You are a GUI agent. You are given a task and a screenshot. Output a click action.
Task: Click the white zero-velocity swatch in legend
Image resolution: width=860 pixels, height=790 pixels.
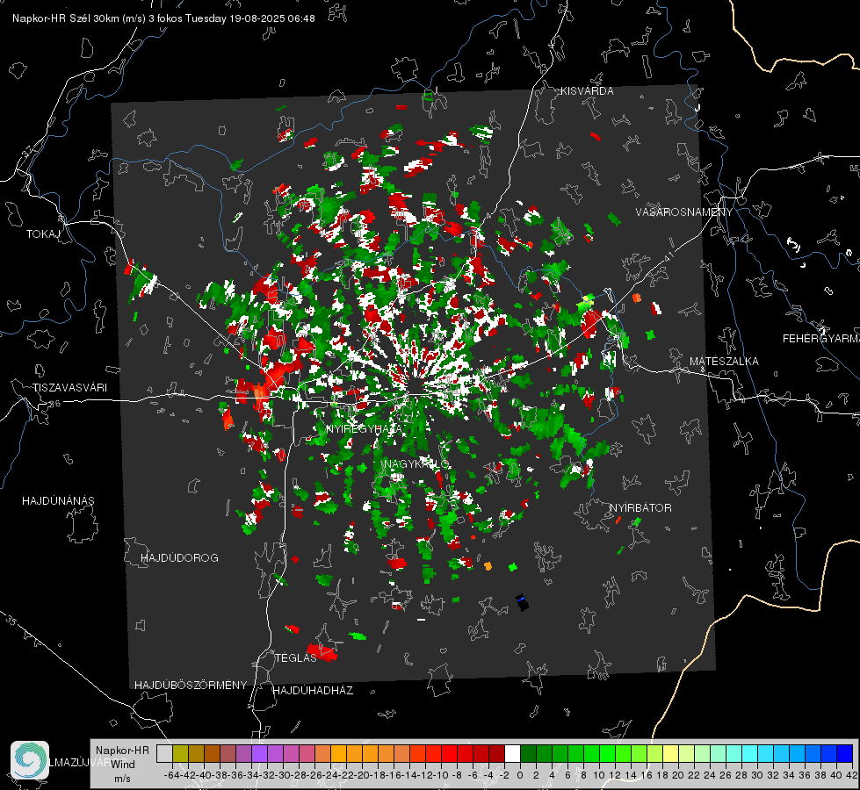click(x=512, y=753)
